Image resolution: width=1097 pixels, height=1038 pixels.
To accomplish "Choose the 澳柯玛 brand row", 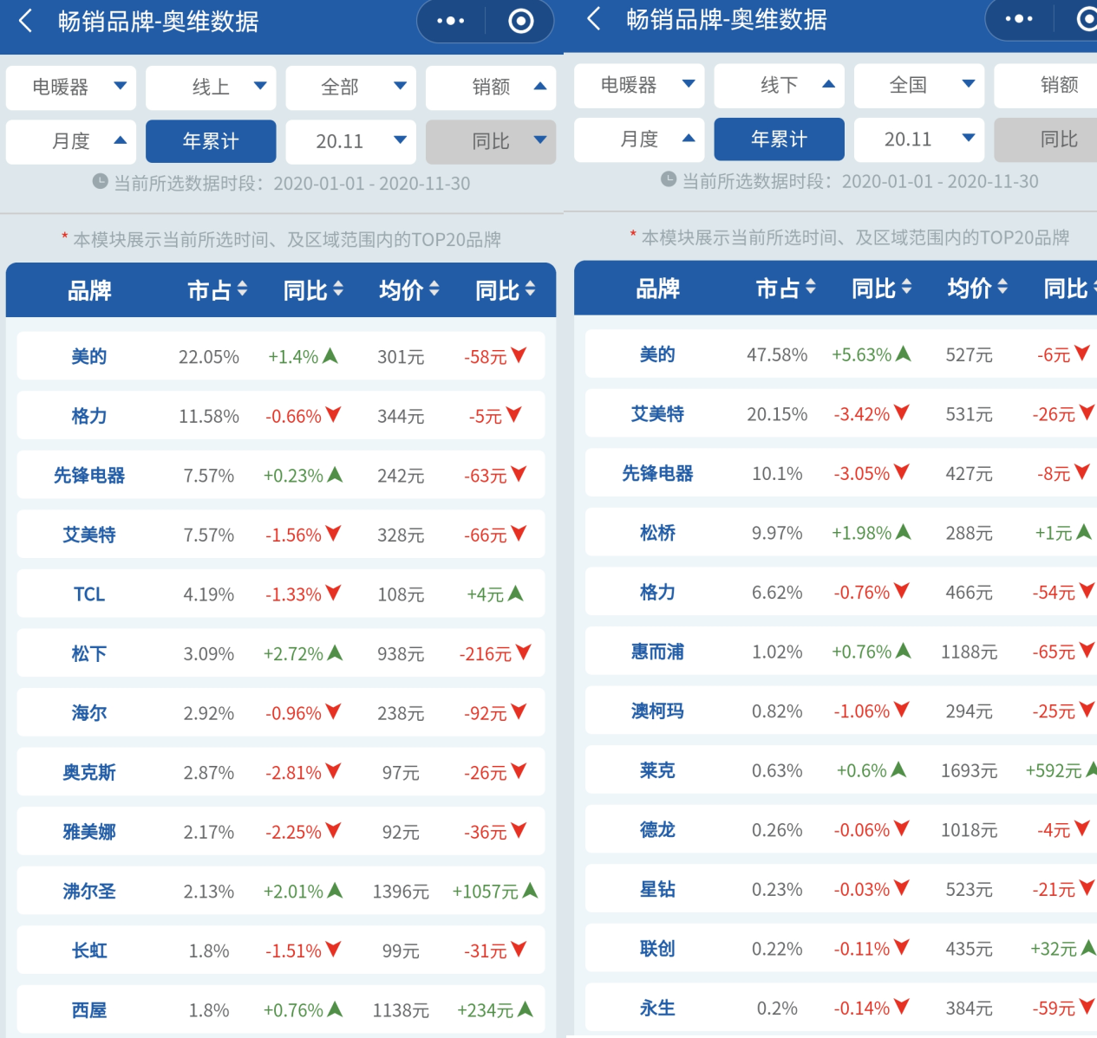I will [x=841, y=711].
